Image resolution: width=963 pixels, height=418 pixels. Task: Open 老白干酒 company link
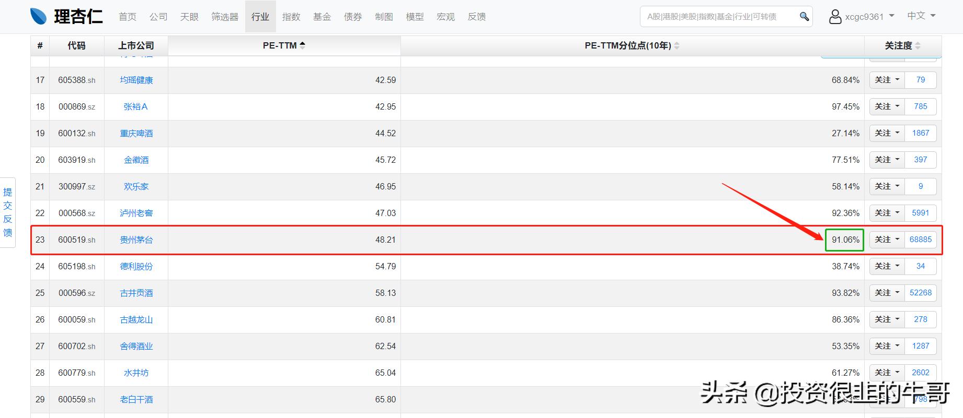pos(136,399)
